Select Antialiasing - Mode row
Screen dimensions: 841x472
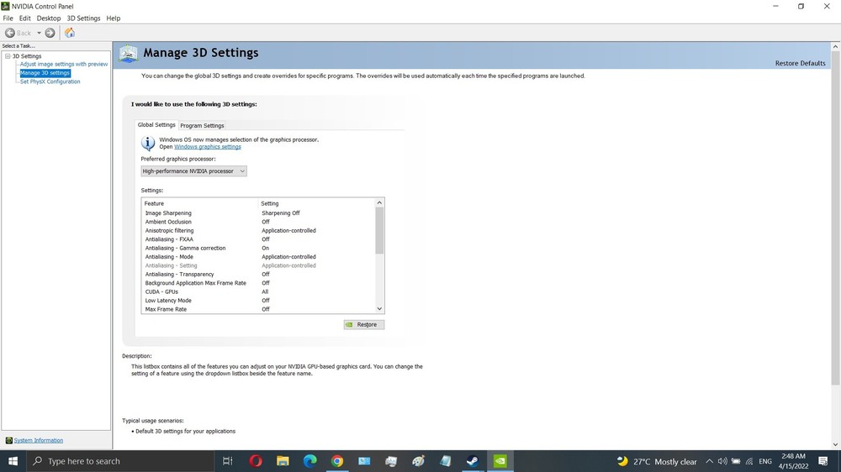(x=259, y=257)
